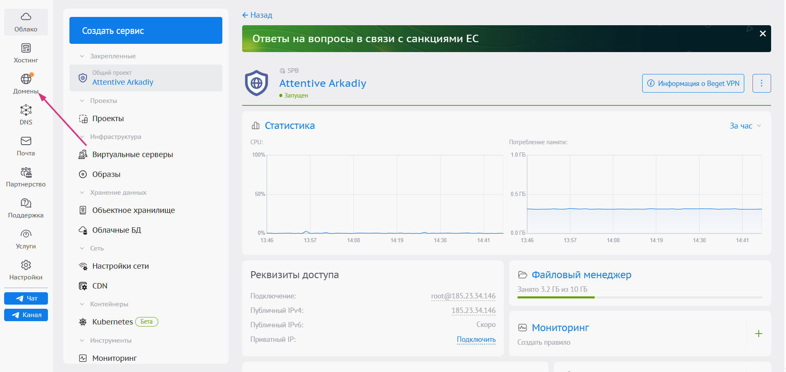The width and height of the screenshot is (786, 372).
Task: Open the Образы menu item
Action: point(106,174)
